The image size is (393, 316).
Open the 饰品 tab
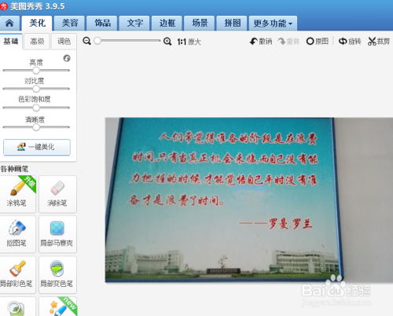(x=102, y=23)
